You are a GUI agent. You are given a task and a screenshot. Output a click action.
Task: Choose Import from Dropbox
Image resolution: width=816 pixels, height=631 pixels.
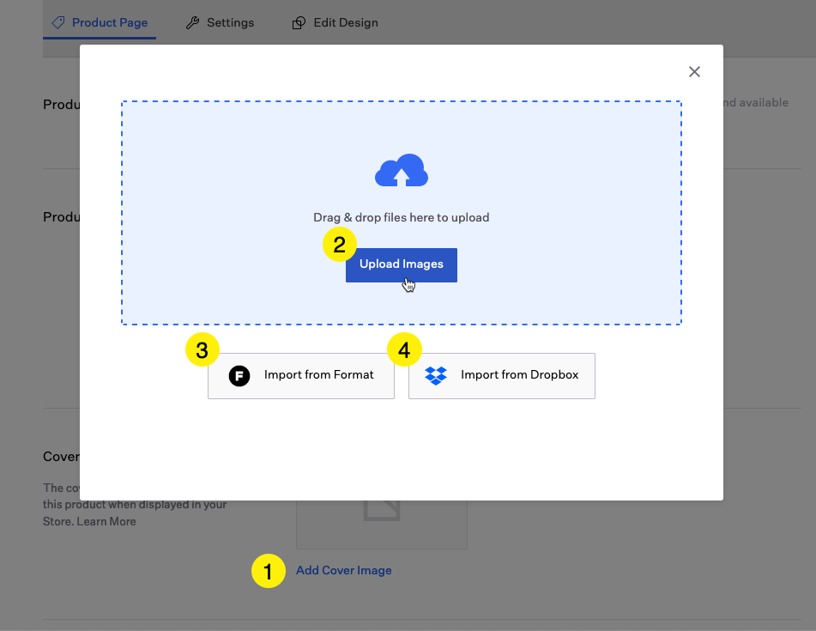tap(519, 375)
